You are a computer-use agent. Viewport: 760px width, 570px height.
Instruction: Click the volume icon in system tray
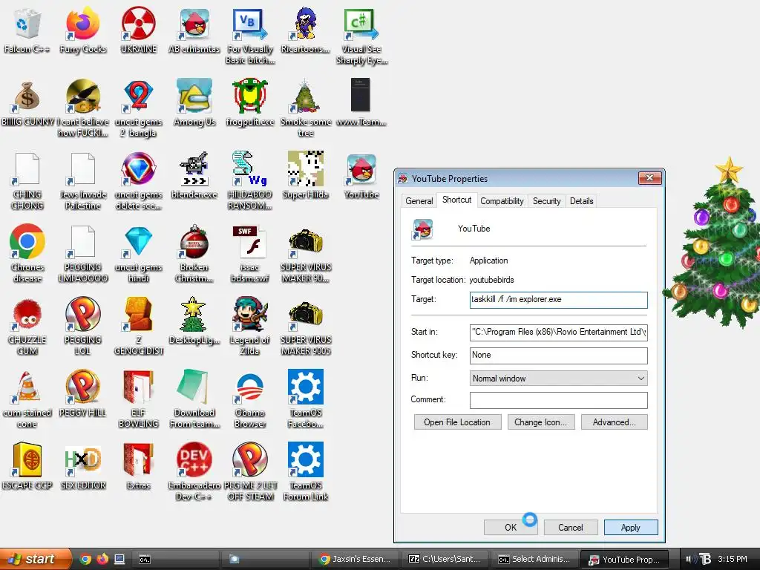pyautogui.click(x=689, y=560)
